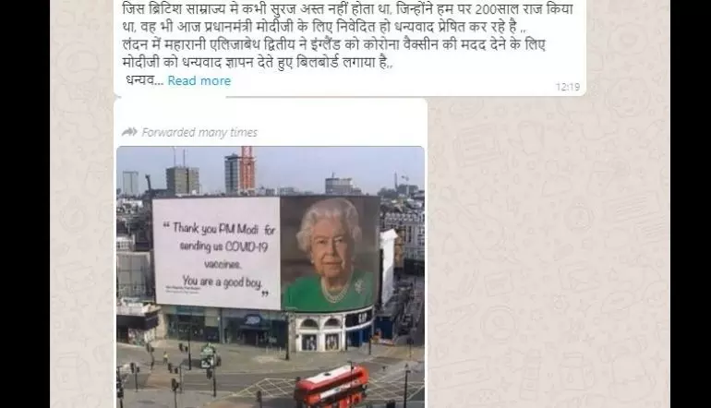Open the billboard photo attachment

pyautogui.click(x=271, y=277)
